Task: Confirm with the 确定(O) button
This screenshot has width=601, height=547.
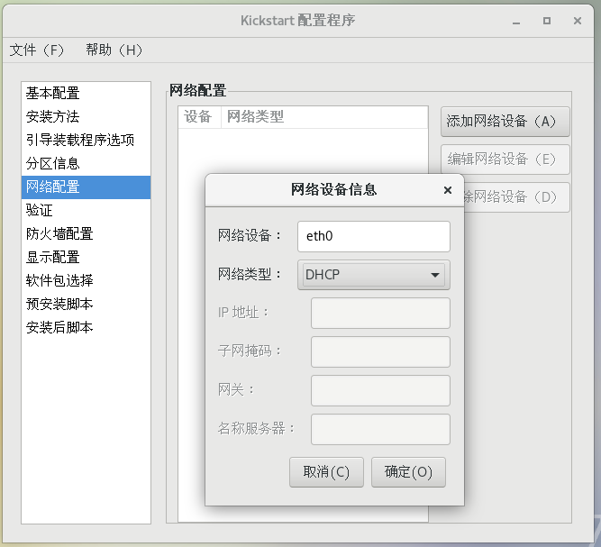Action: pos(408,472)
